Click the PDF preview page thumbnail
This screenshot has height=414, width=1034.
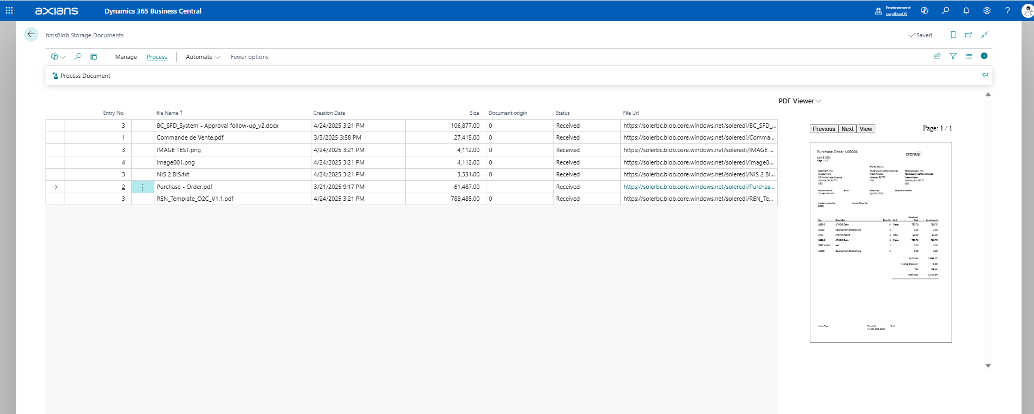tap(880, 242)
